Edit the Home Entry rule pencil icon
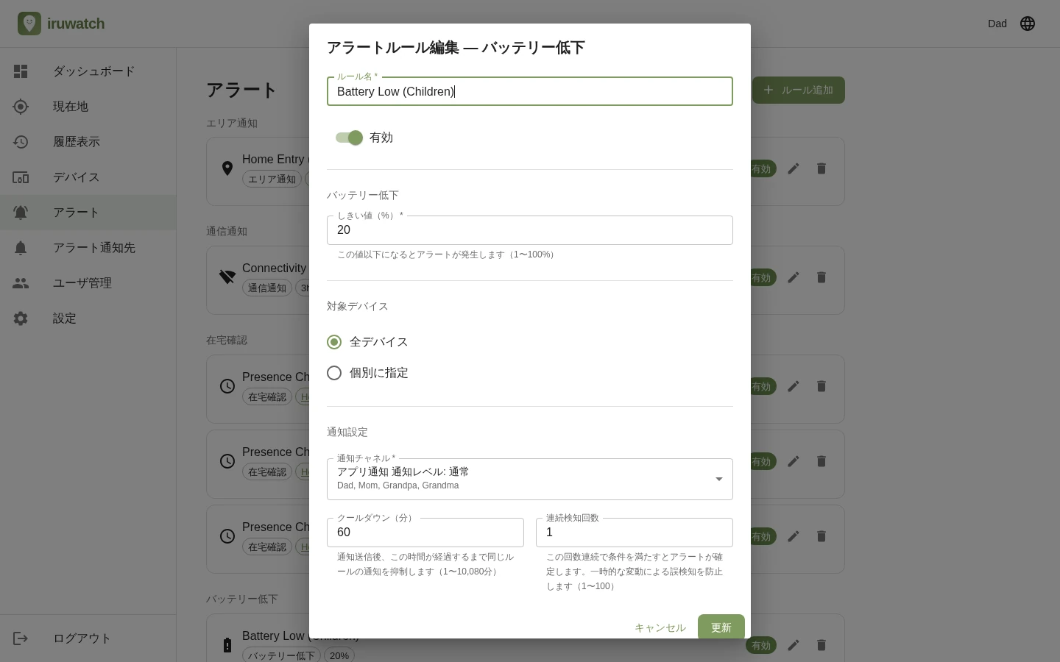This screenshot has width=1060, height=662. [794, 168]
